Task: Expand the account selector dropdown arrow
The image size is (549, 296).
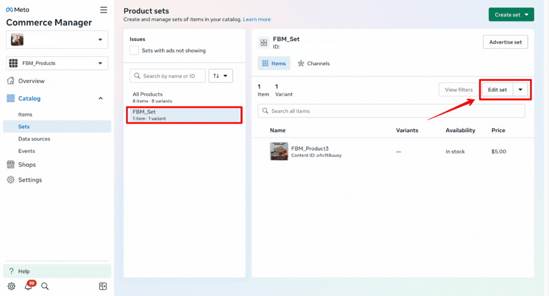Action: [x=100, y=40]
